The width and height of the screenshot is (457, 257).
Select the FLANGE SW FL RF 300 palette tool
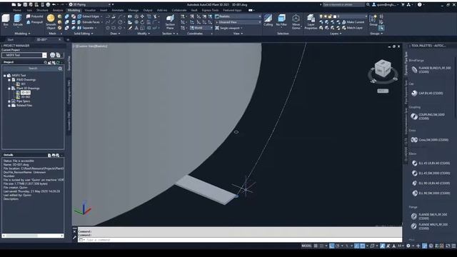(x=429, y=216)
